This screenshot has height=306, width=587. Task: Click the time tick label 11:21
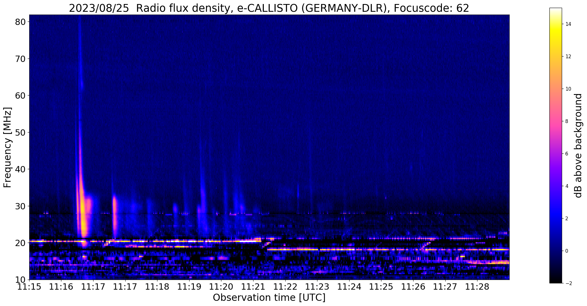coord(253,287)
